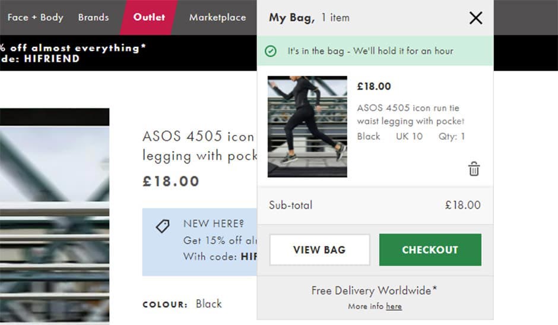558x325 pixels.
Task: Select the Qty: 1 text in bag
Action: click(451, 136)
